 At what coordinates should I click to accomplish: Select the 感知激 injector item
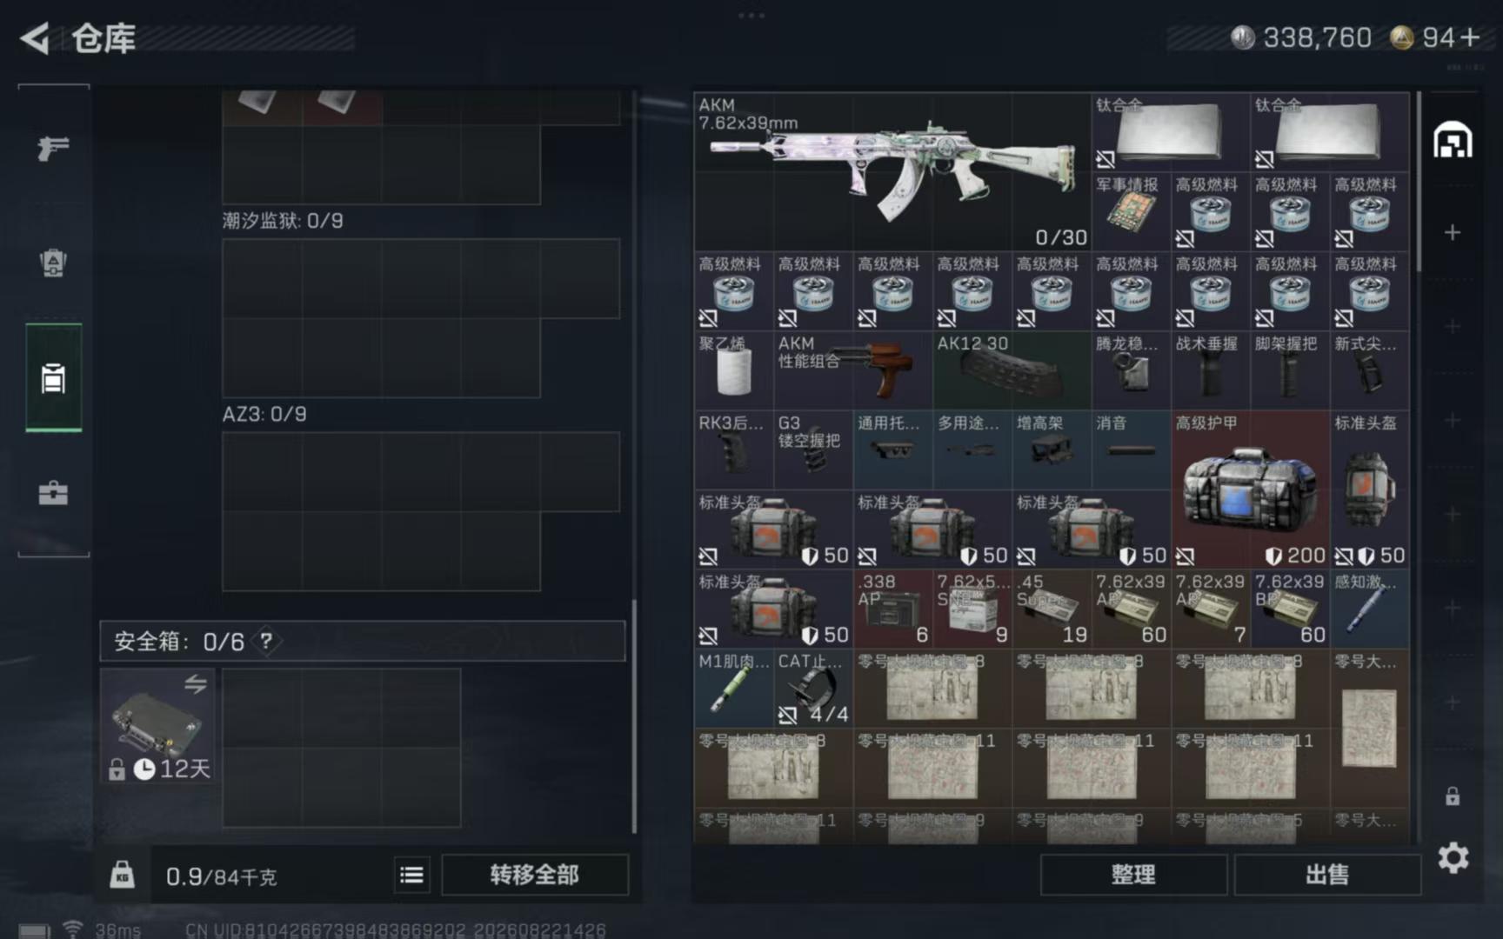pos(1369,609)
